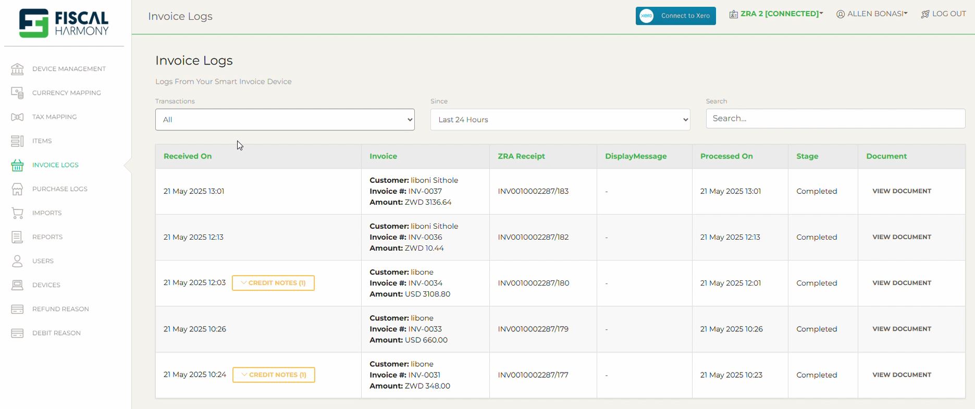Image resolution: width=975 pixels, height=409 pixels.
Task: Click the Items list icon
Action: point(17,141)
